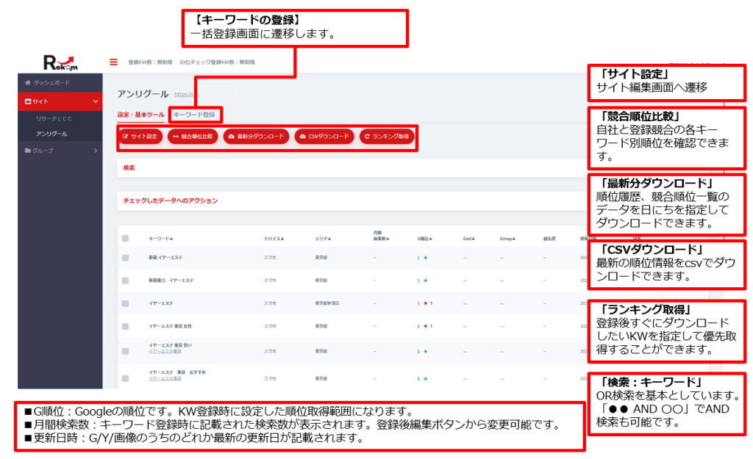Check the イヤーエステ 東京 女性 row checkbox
The width and height of the screenshot is (753, 459).
coord(125,326)
